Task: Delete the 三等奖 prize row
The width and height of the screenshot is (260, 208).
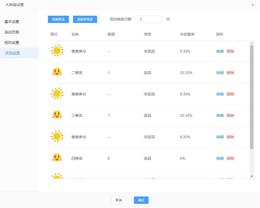Action: point(230,115)
